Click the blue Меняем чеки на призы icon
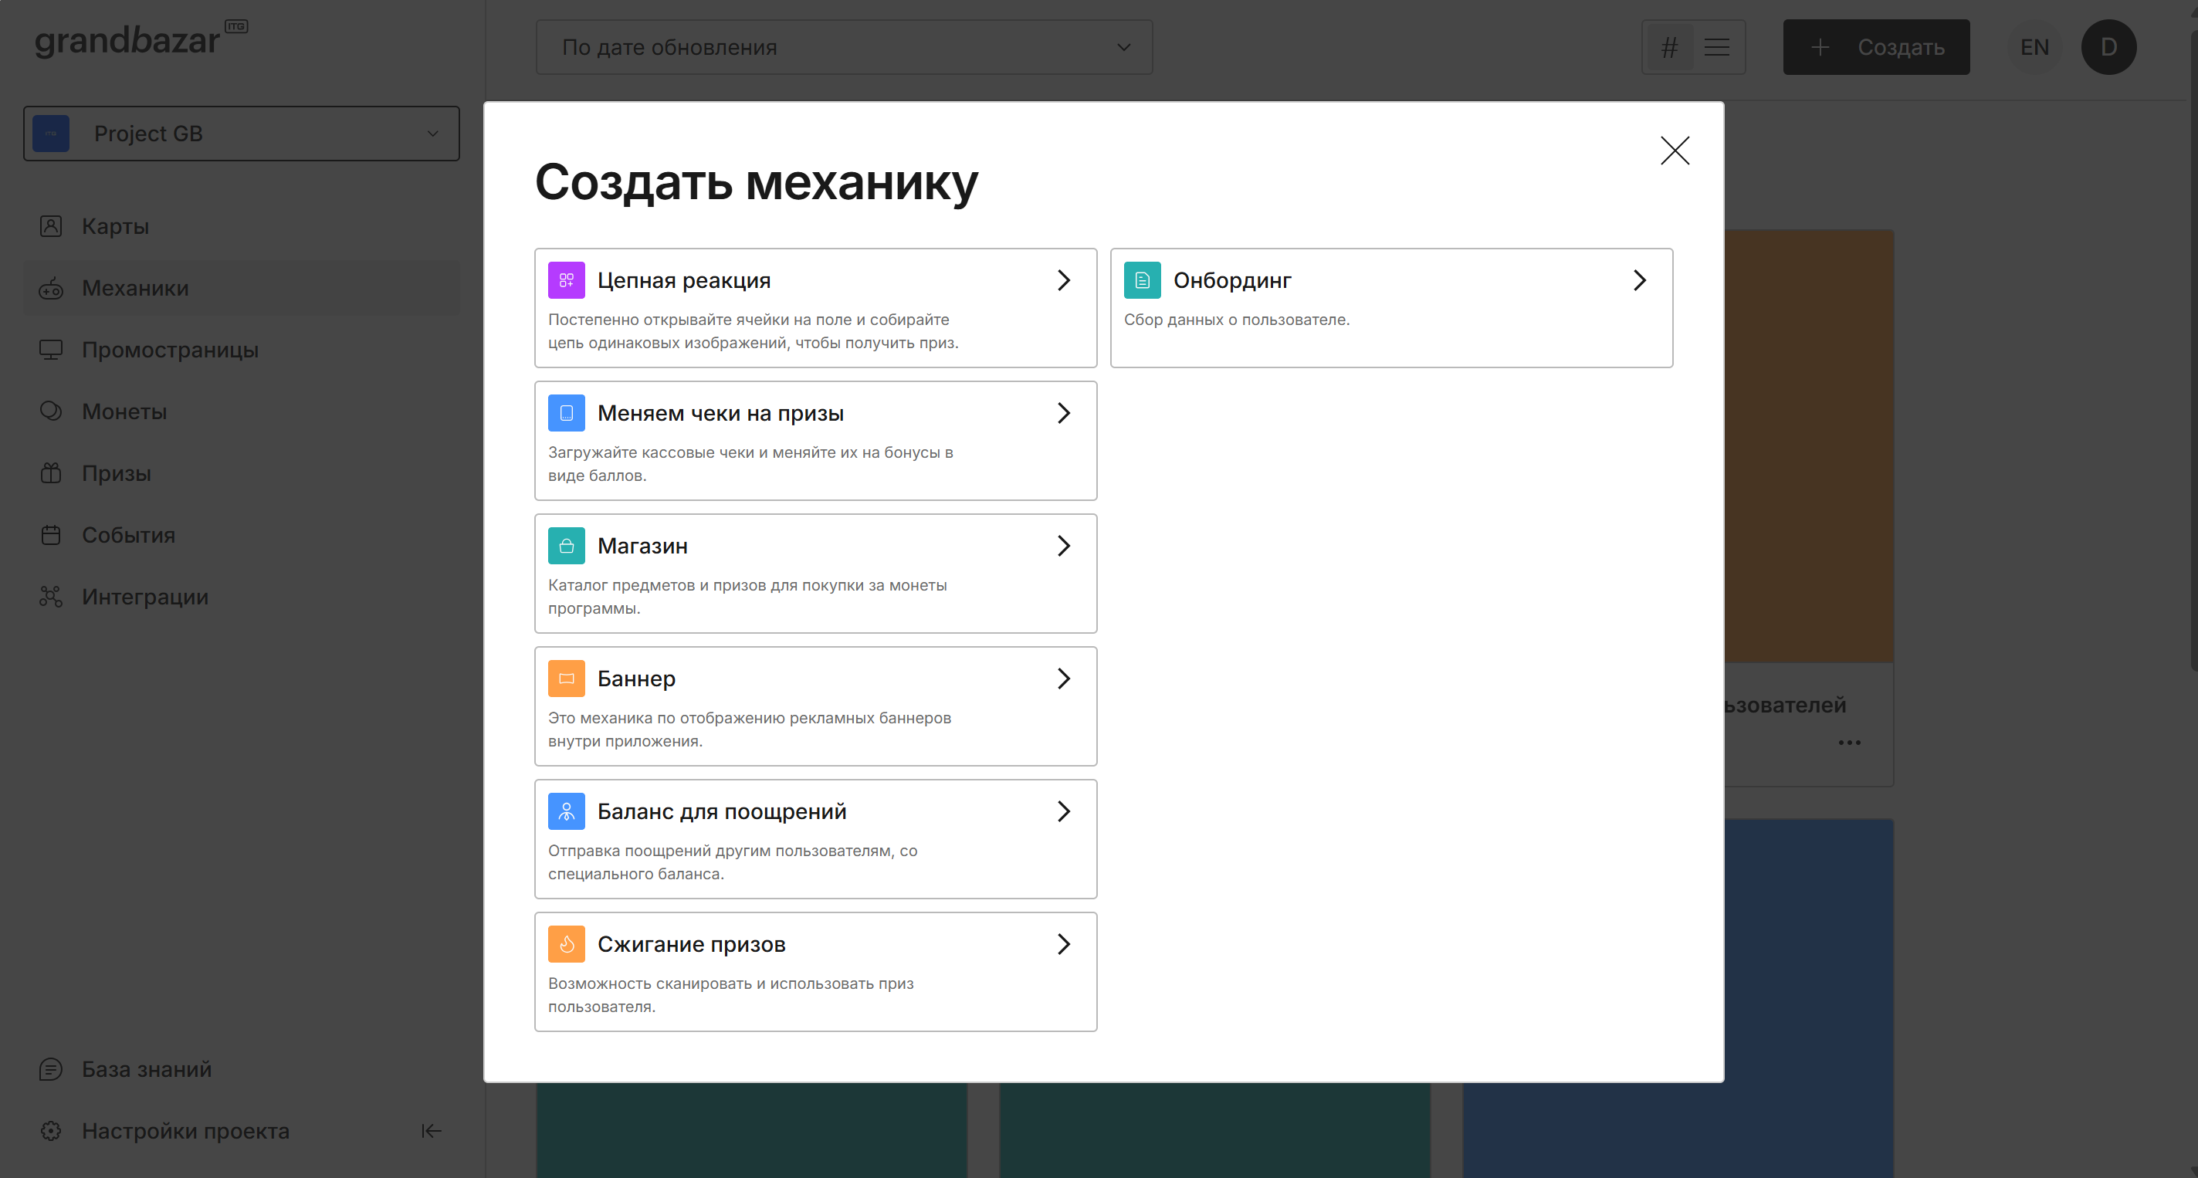This screenshot has width=2198, height=1178. pos(566,413)
